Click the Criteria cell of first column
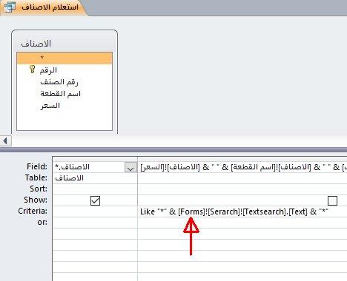 95,211
